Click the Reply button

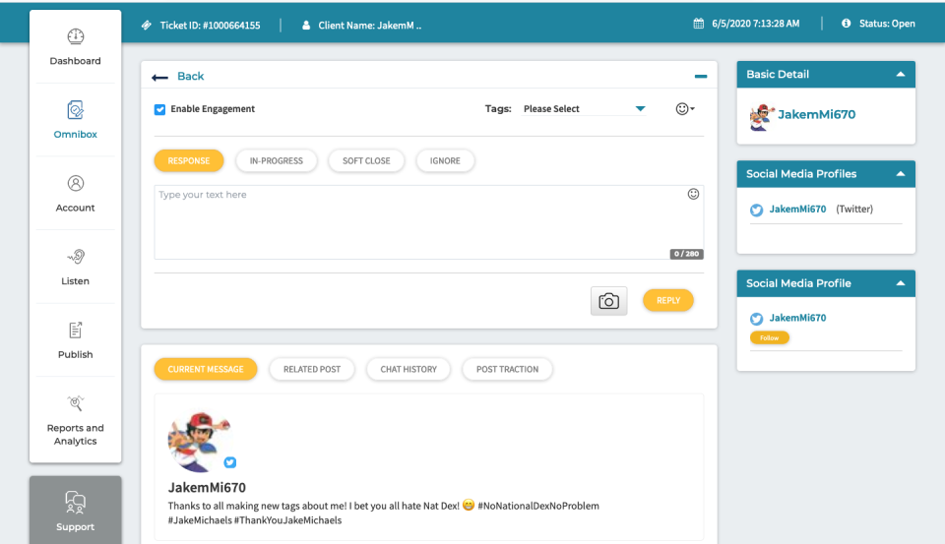(x=667, y=300)
